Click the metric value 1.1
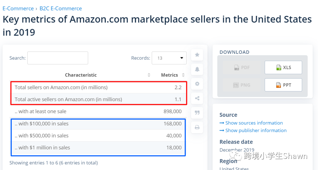 click(178, 99)
